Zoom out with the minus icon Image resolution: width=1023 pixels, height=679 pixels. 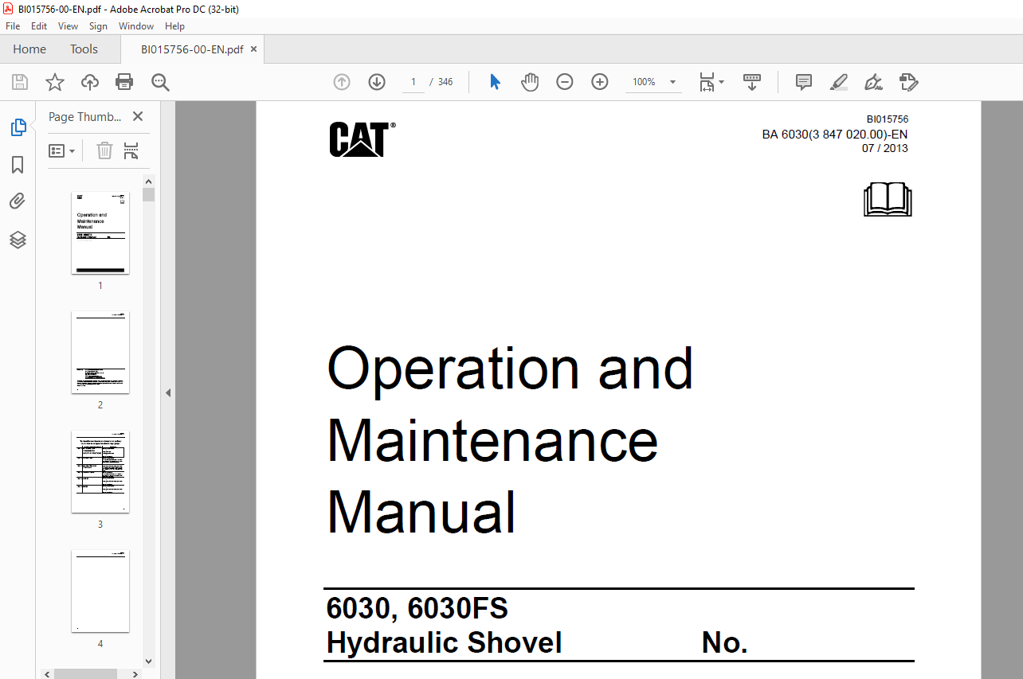point(565,82)
